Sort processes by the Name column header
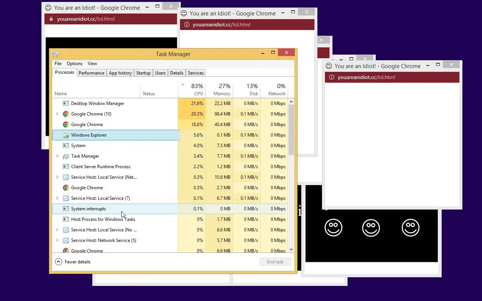Image resolution: width=482 pixels, height=301 pixels. tap(96, 90)
